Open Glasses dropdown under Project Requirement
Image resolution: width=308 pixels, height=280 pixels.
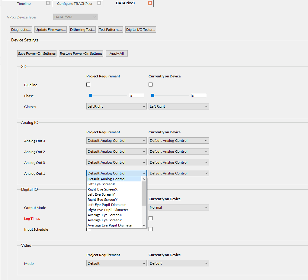(116, 106)
